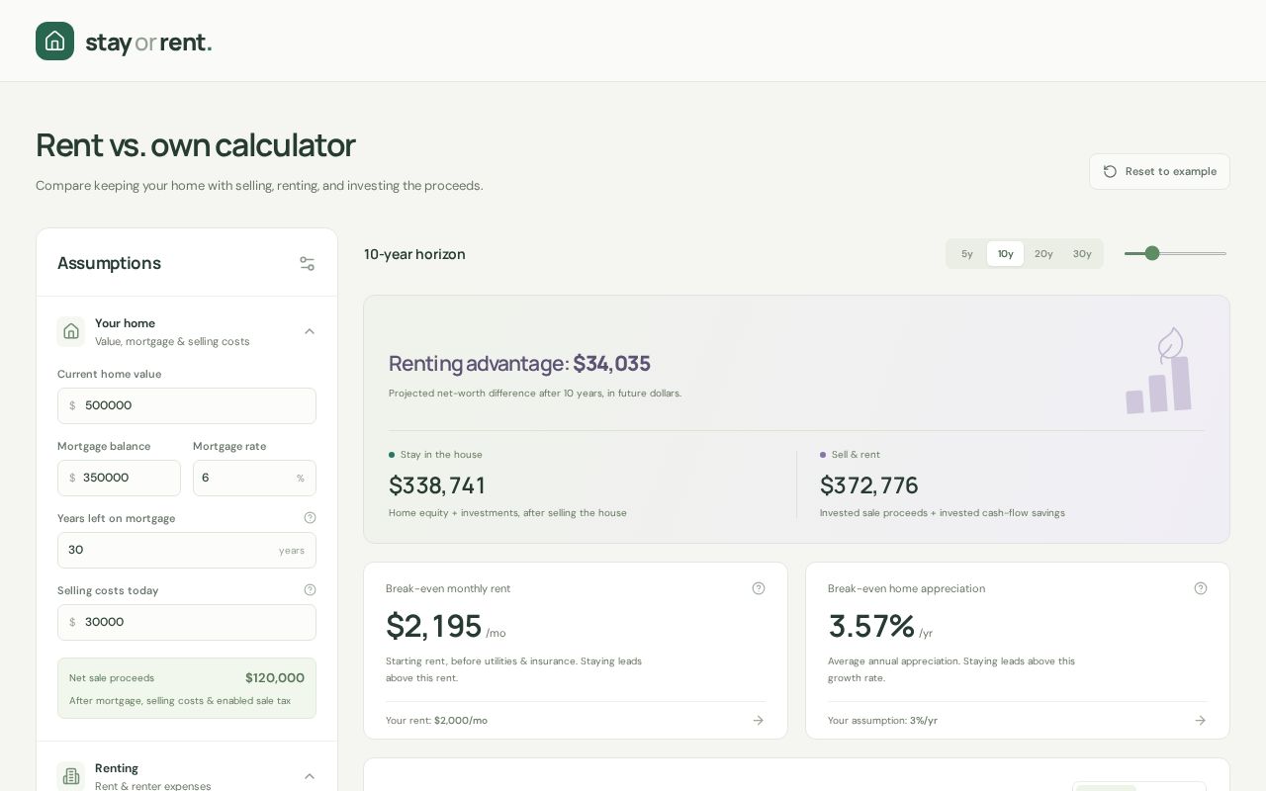Click the Rent vs. own calculator title
The height and width of the screenshot is (791, 1266).
[x=196, y=144]
